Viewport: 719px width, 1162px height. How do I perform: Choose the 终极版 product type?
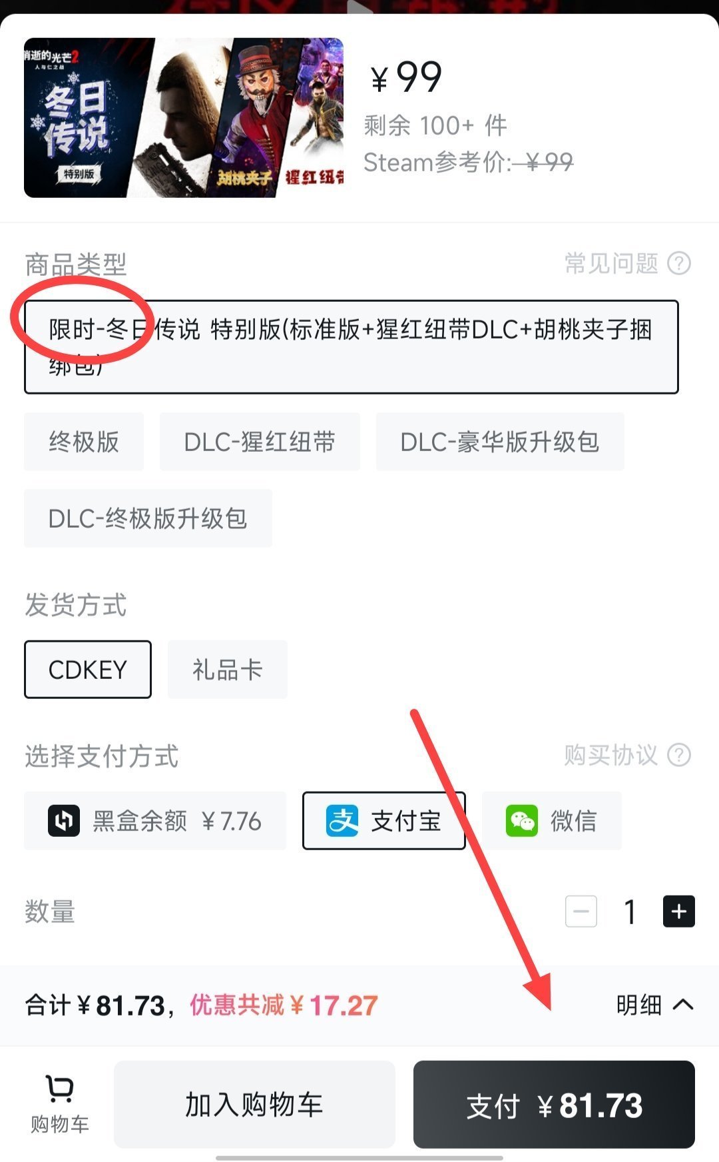point(84,442)
